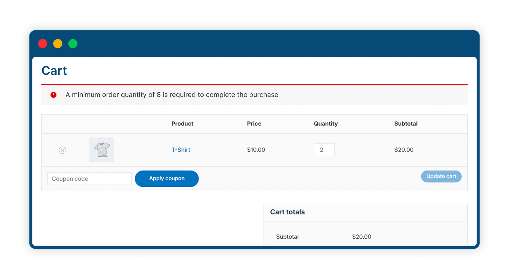Click the $10.00 T-Shirt price

(x=256, y=150)
